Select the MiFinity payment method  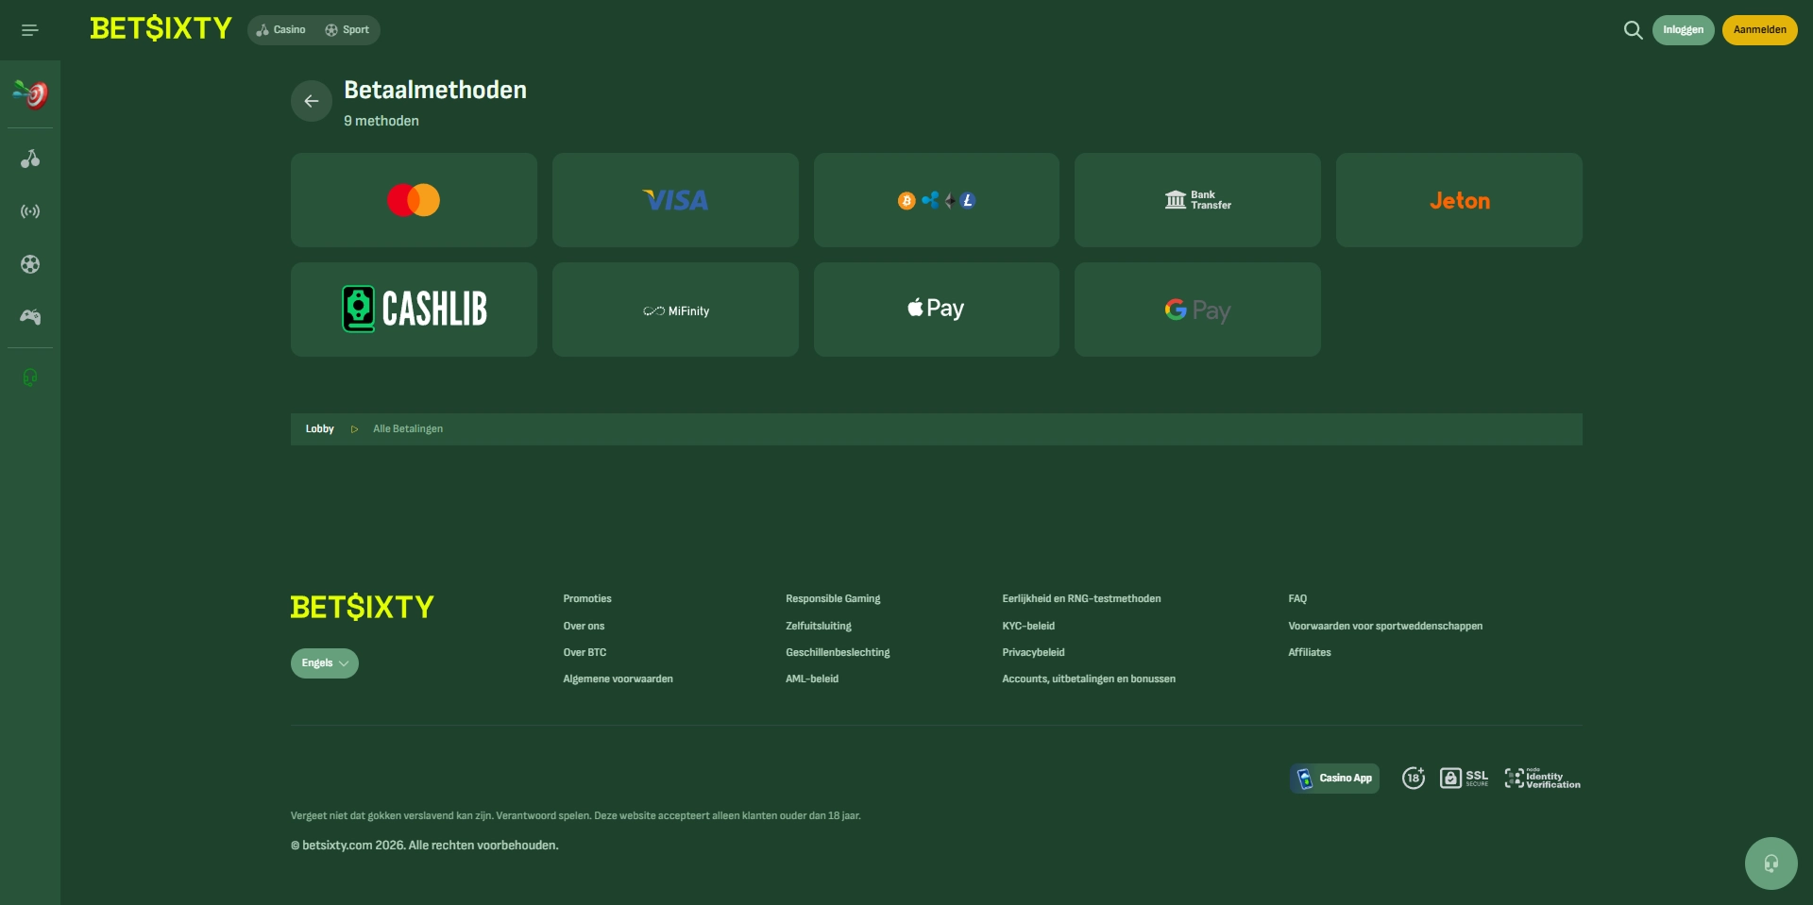(675, 310)
